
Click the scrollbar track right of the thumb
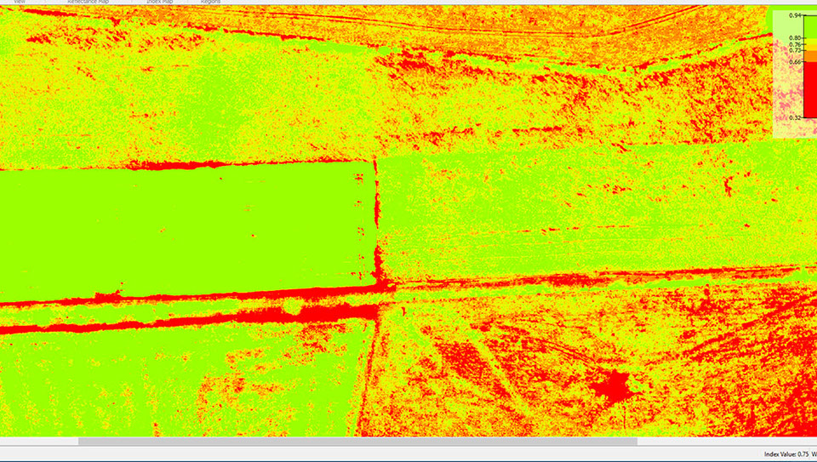[723, 442]
